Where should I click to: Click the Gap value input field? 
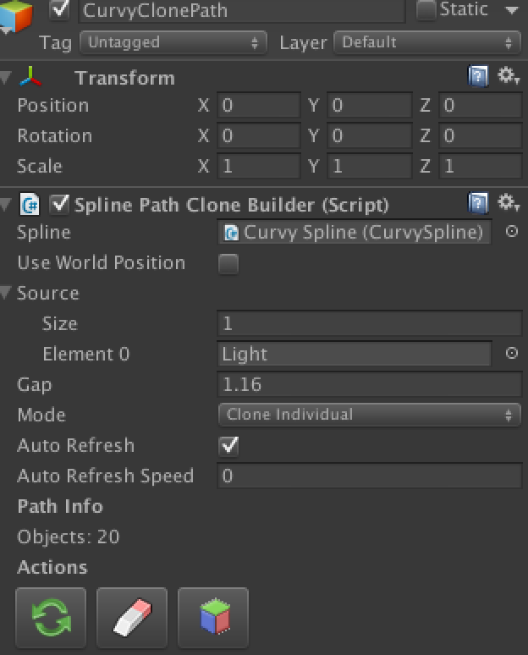[x=369, y=384]
